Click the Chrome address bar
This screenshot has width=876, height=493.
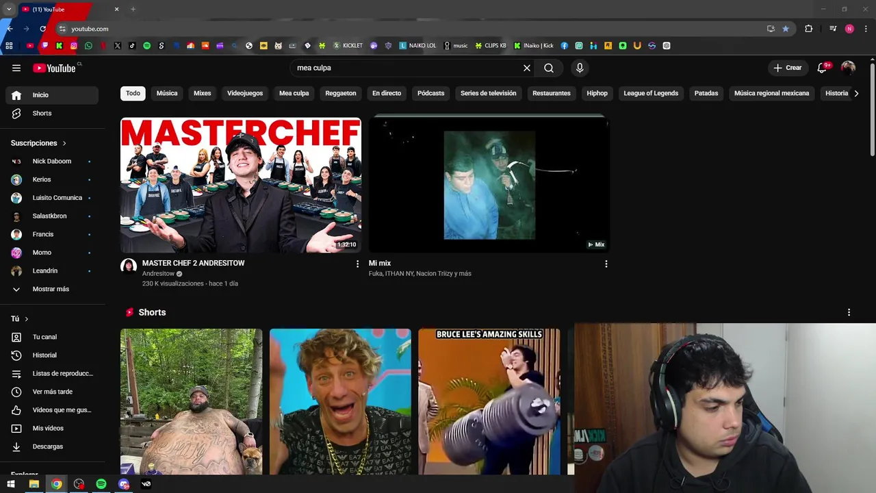click(411, 29)
